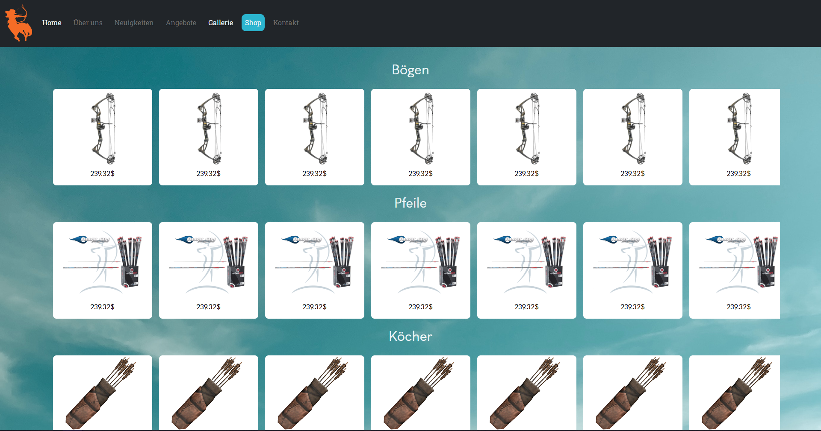Select the sixth bow card in Bögen

[633, 137]
